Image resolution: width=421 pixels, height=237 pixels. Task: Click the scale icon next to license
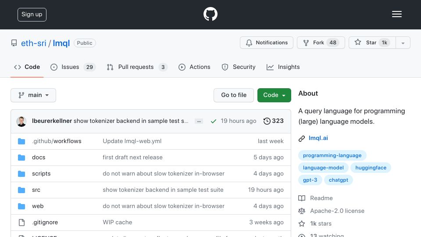(x=302, y=211)
